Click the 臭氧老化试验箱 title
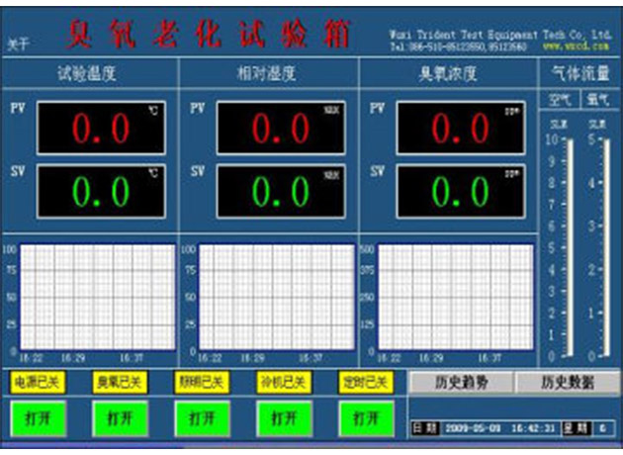Screen dimensions: 623x455 pos(209,35)
